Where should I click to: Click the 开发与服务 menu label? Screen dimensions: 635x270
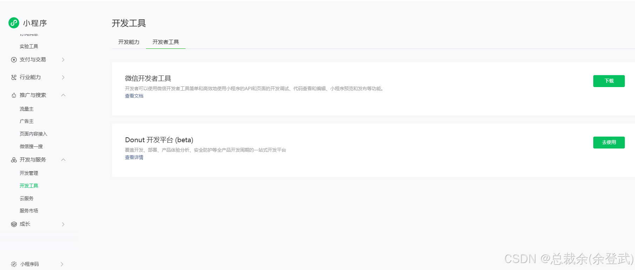[x=33, y=160]
